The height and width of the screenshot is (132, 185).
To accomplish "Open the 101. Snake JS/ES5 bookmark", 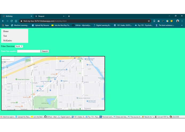I will 123,25.
